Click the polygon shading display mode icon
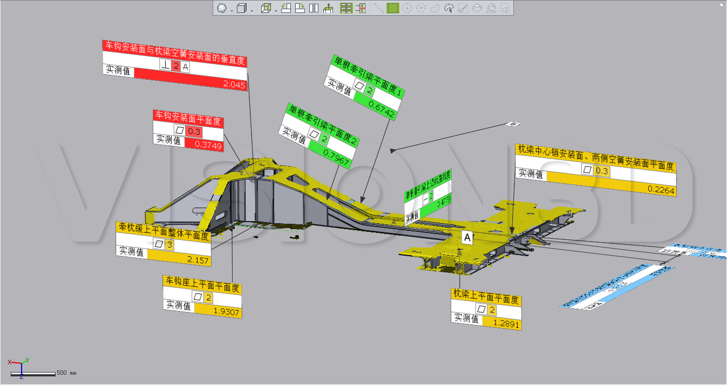This screenshot has width=727, height=385. 221,8
